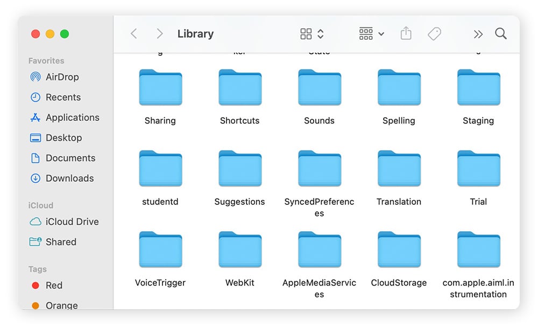Close the Finder window with red button
Screen dimensions: 538x328
(x=36, y=34)
